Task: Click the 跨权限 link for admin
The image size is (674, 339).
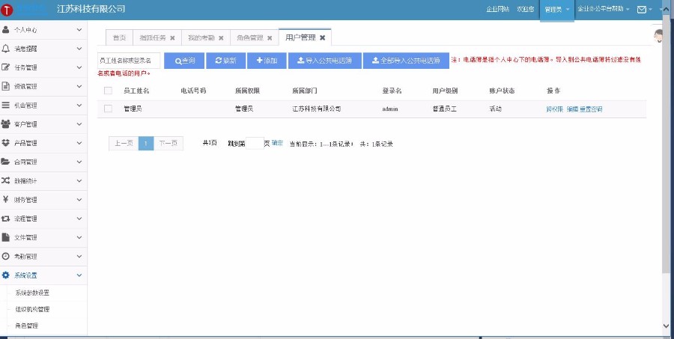Action: (x=554, y=109)
